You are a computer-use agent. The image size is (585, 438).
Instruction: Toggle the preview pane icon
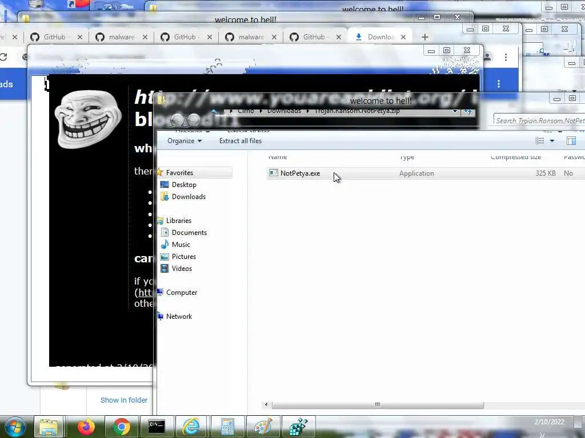point(571,141)
